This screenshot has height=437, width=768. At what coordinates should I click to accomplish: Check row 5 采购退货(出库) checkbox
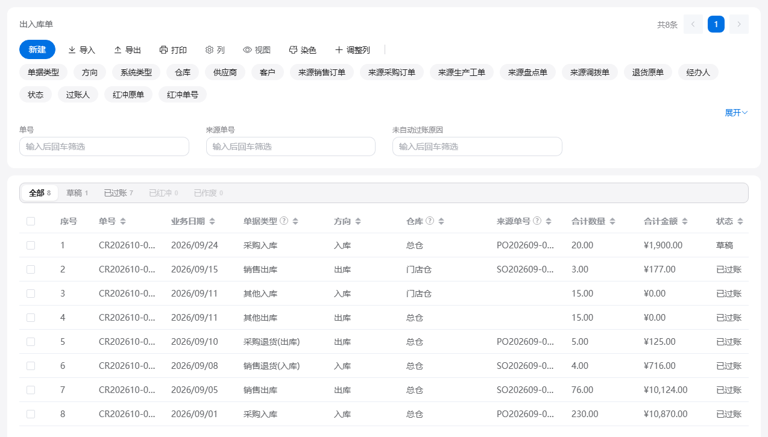tap(31, 342)
